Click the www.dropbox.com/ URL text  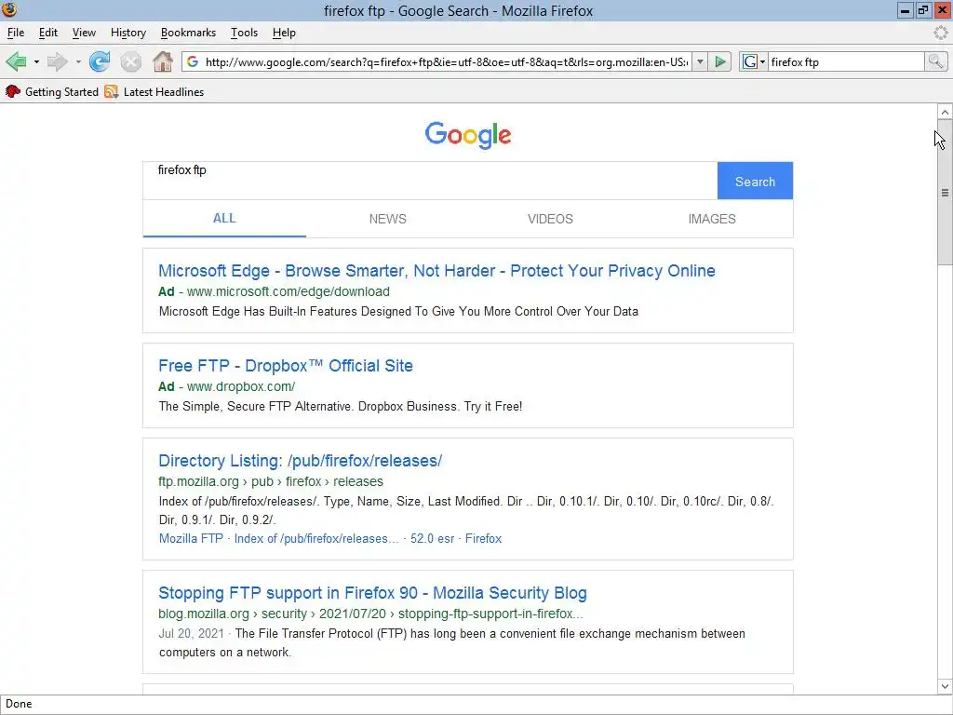pos(241,386)
